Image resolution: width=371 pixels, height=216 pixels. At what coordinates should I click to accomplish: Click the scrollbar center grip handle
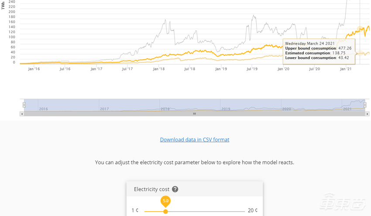194,114
